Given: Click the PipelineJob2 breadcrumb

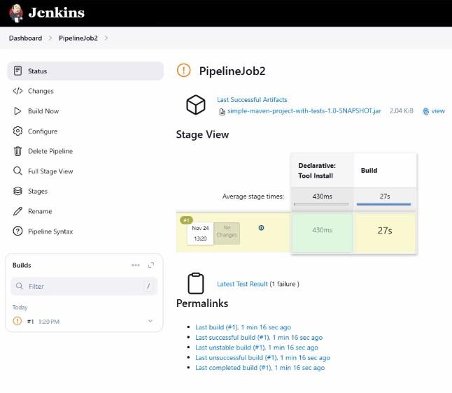Looking at the screenshot, I should click(78, 38).
